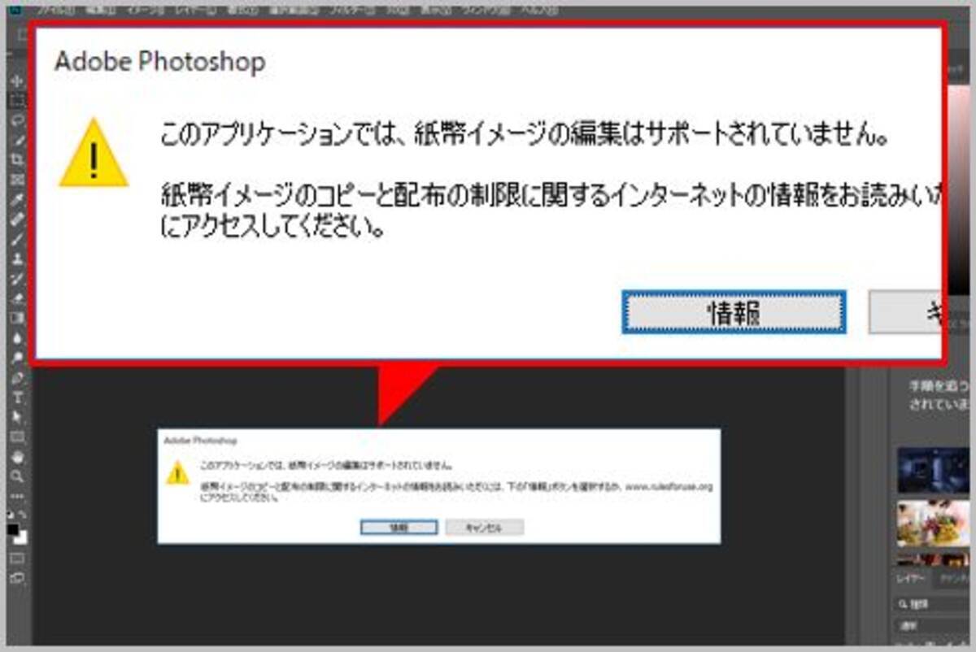Select the Rectangle shape tool
Viewport: 976px width, 652px height.
click(x=17, y=437)
